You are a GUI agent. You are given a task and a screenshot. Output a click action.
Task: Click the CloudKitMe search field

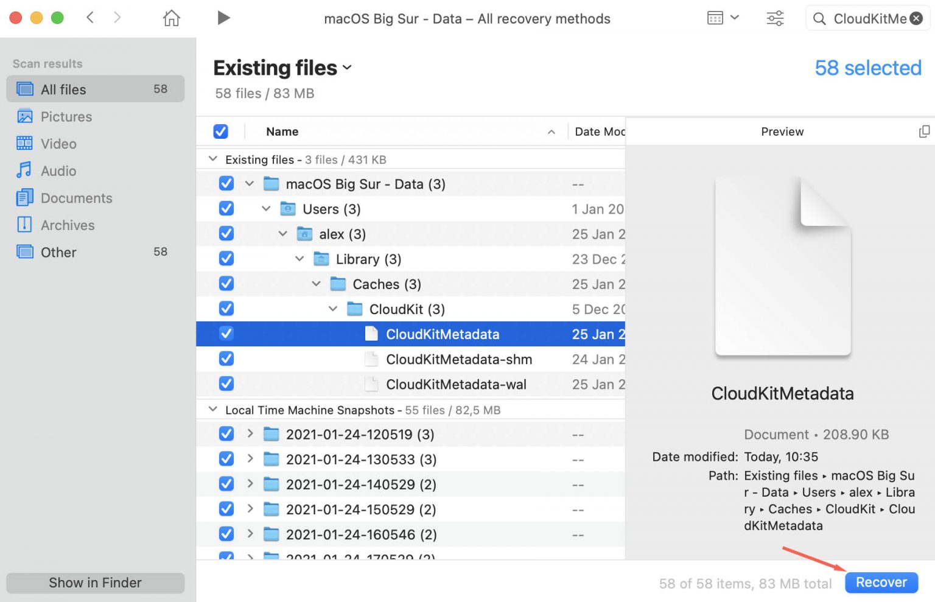pos(868,19)
